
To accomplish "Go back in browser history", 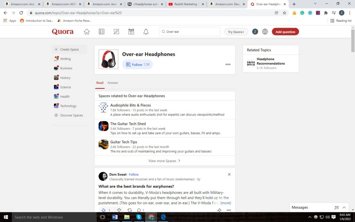I will [x=6, y=13].
